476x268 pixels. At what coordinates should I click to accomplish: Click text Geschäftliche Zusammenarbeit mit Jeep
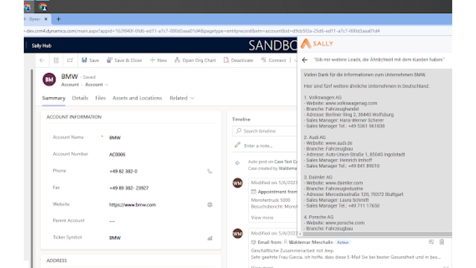pos(292,251)
